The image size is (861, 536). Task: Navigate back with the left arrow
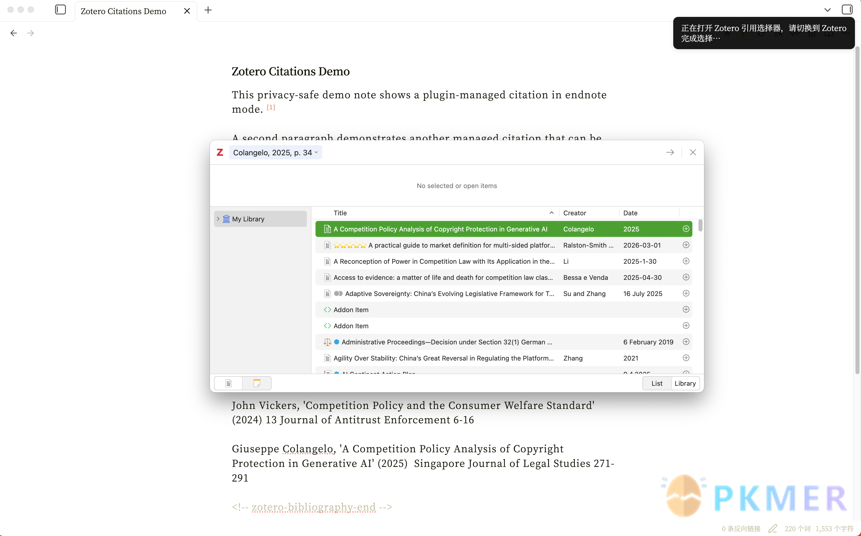[13, 33]
